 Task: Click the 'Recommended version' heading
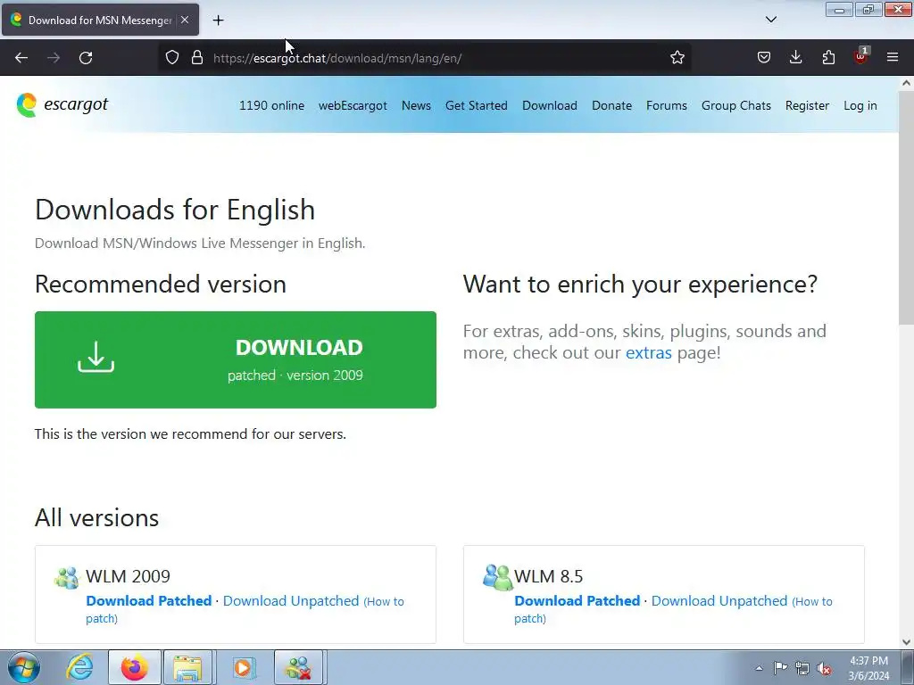[161, 285]
